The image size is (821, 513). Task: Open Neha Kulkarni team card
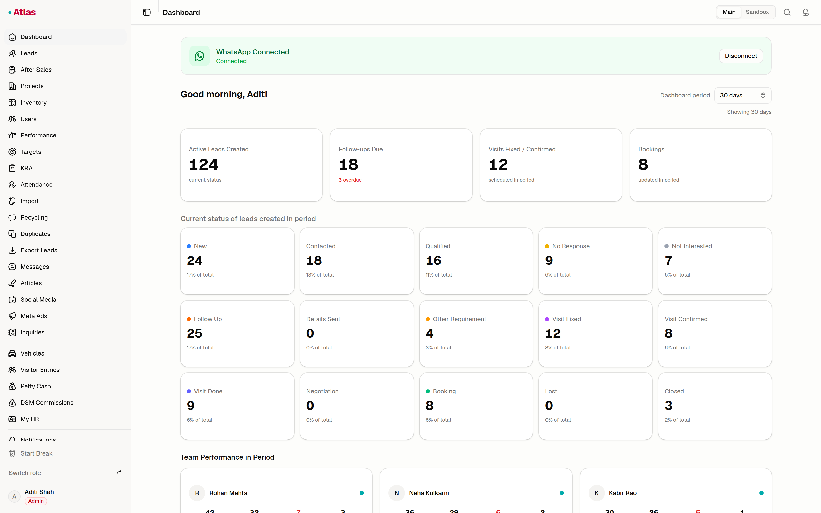pos(476,491)
